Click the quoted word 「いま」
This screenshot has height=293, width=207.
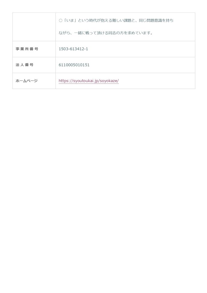(x=69, y=21)
